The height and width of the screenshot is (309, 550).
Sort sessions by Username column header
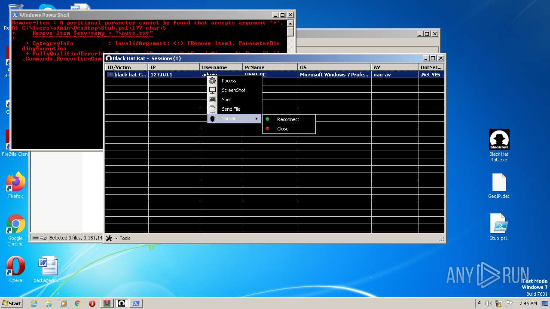[x=221, y=67]
